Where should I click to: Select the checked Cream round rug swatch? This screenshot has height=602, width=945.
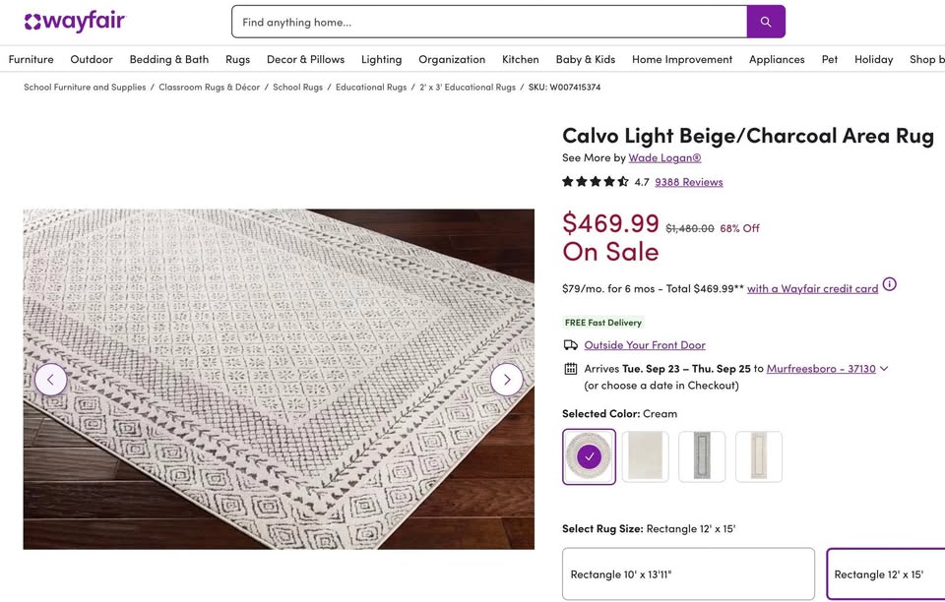click(589, 456)
